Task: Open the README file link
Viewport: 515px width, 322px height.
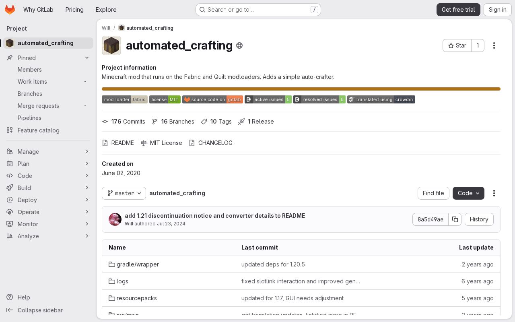Action: [x=118, y=143]
